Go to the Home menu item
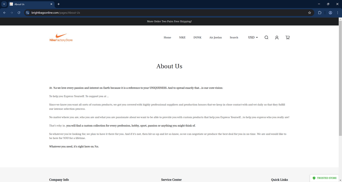The width and height of the screenshot is (342, 182). click(x=167, y=37)
